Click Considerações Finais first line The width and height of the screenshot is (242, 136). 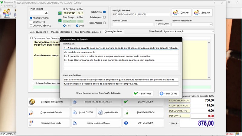(x=121, y=80)
